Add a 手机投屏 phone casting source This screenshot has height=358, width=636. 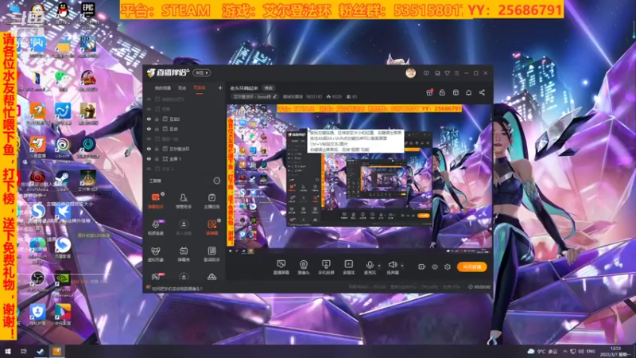click(x=326, y=267)
